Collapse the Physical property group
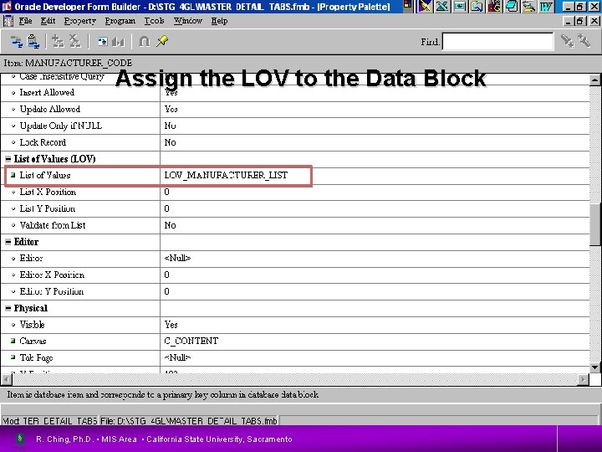This screenshot has width=602, height=452. pos(8,308)
